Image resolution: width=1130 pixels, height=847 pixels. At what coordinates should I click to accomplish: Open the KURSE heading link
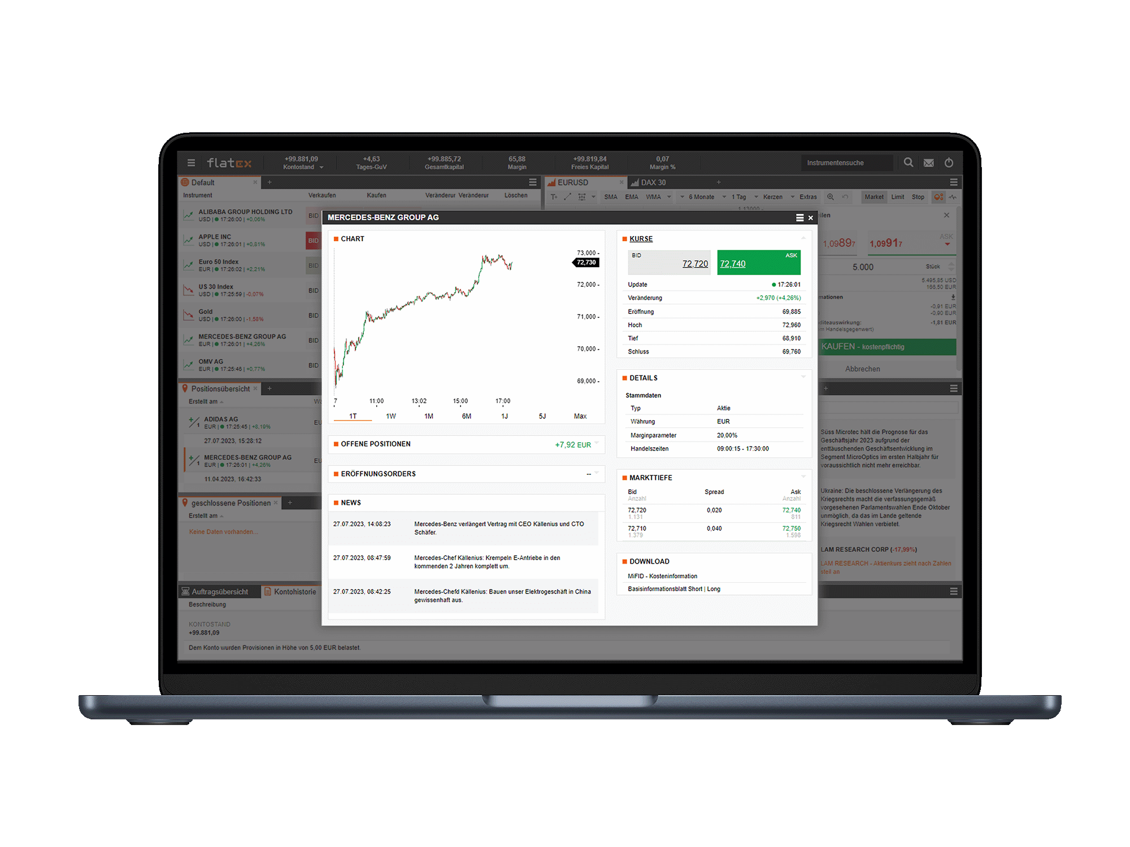point(641,239)
